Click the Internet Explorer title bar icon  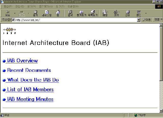coord(2,2)
